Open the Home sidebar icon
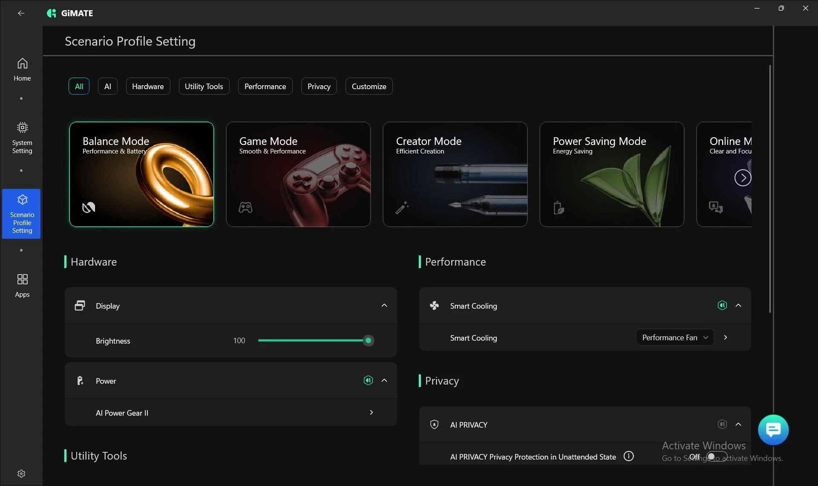 [22, 69]
